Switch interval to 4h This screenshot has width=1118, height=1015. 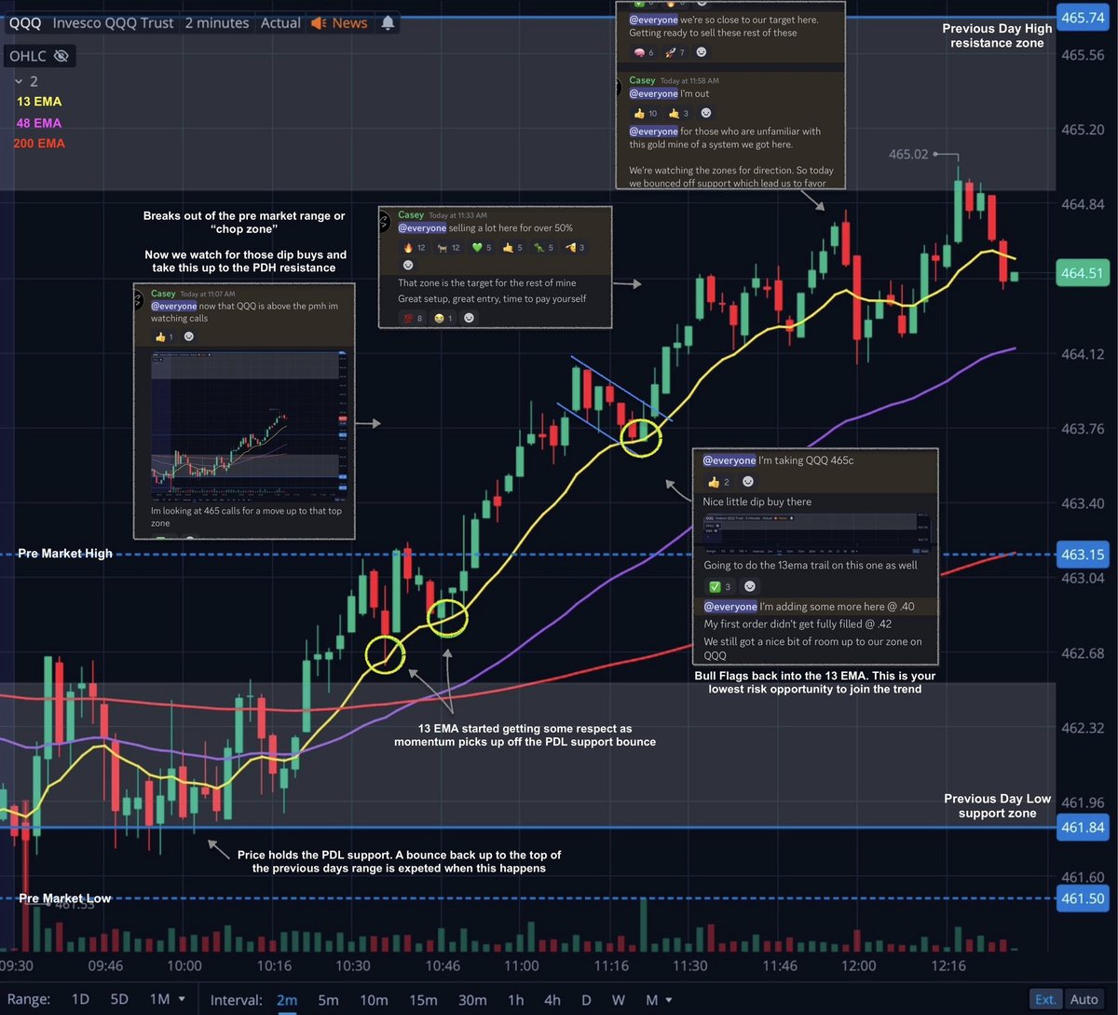point(552,1000)
